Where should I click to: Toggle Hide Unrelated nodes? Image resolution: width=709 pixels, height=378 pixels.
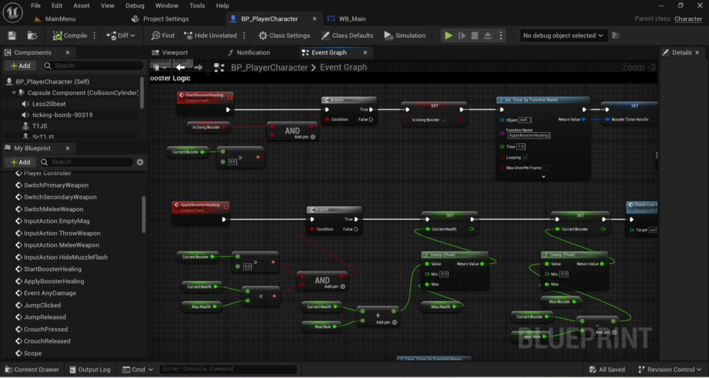click(x=210, y=35)
